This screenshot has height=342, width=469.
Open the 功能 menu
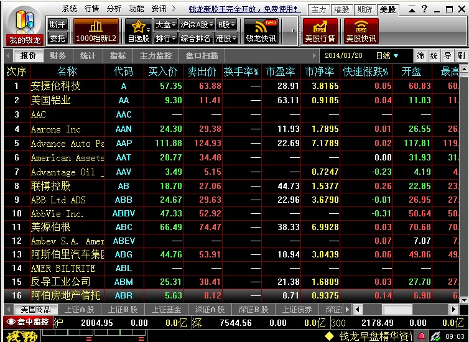[x=136, y=9]
